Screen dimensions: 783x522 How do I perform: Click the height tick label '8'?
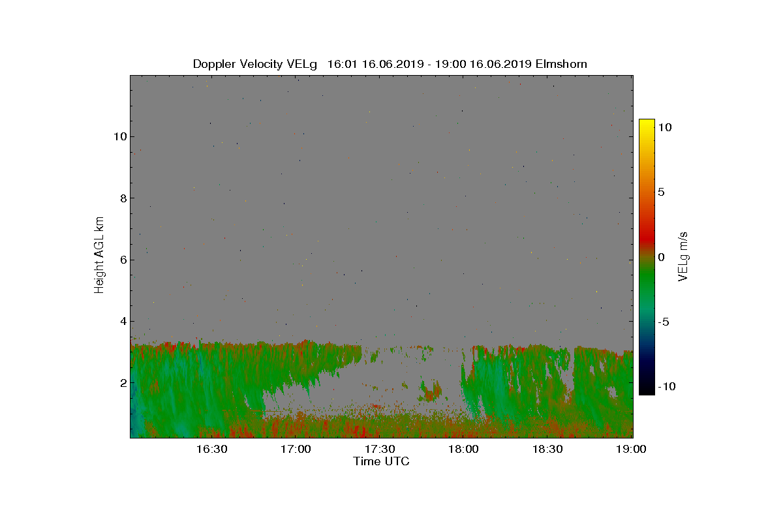tap(122, 198)
